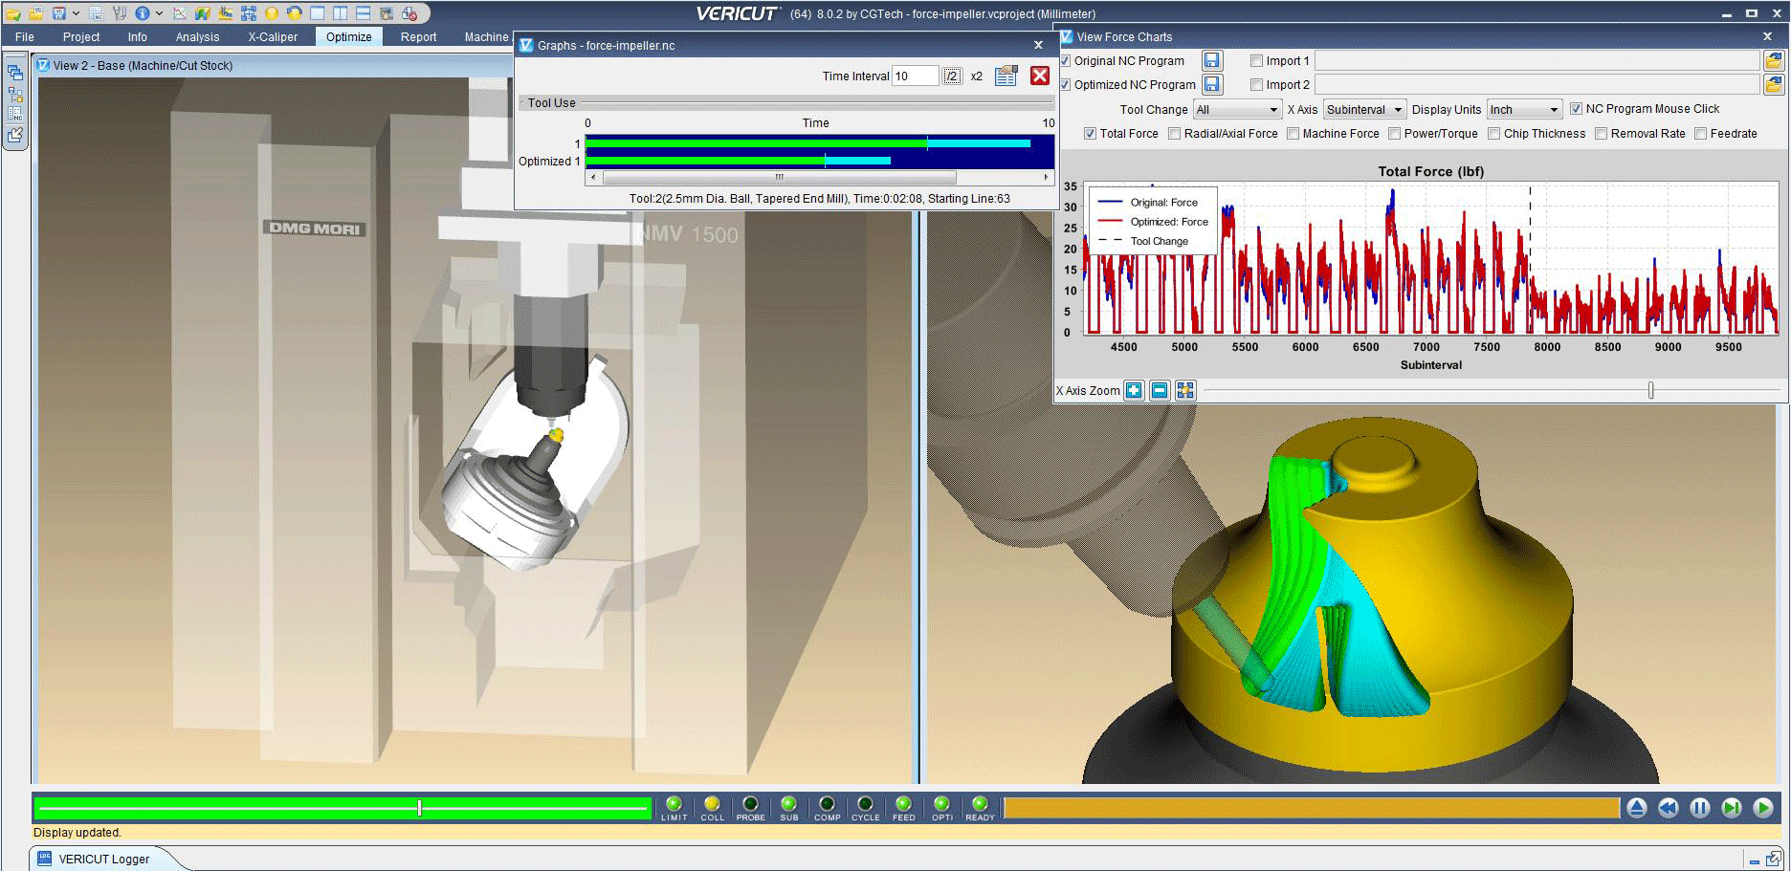Click the orange animation speed bar
The image size is (1791, 871).
[x=1312, y=808]
